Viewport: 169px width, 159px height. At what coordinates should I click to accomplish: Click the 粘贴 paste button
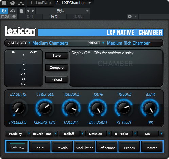point(78,17)
